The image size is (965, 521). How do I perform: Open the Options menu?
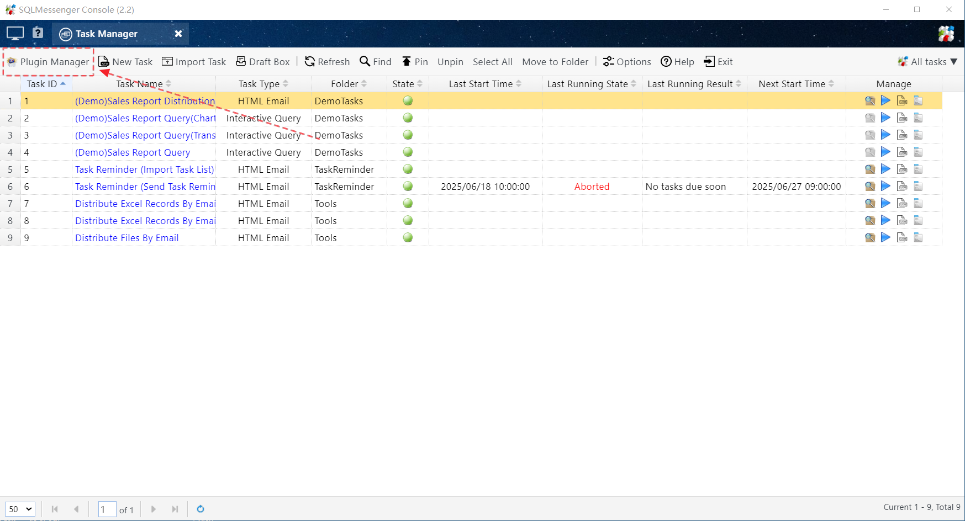click(x=627, y=62)
